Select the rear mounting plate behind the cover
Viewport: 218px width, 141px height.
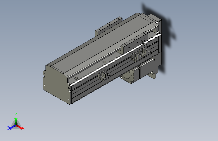108,26
